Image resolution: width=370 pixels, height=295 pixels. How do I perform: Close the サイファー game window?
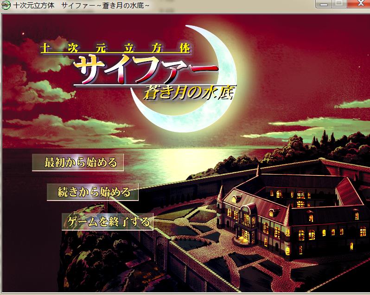[x=359, y=4]
